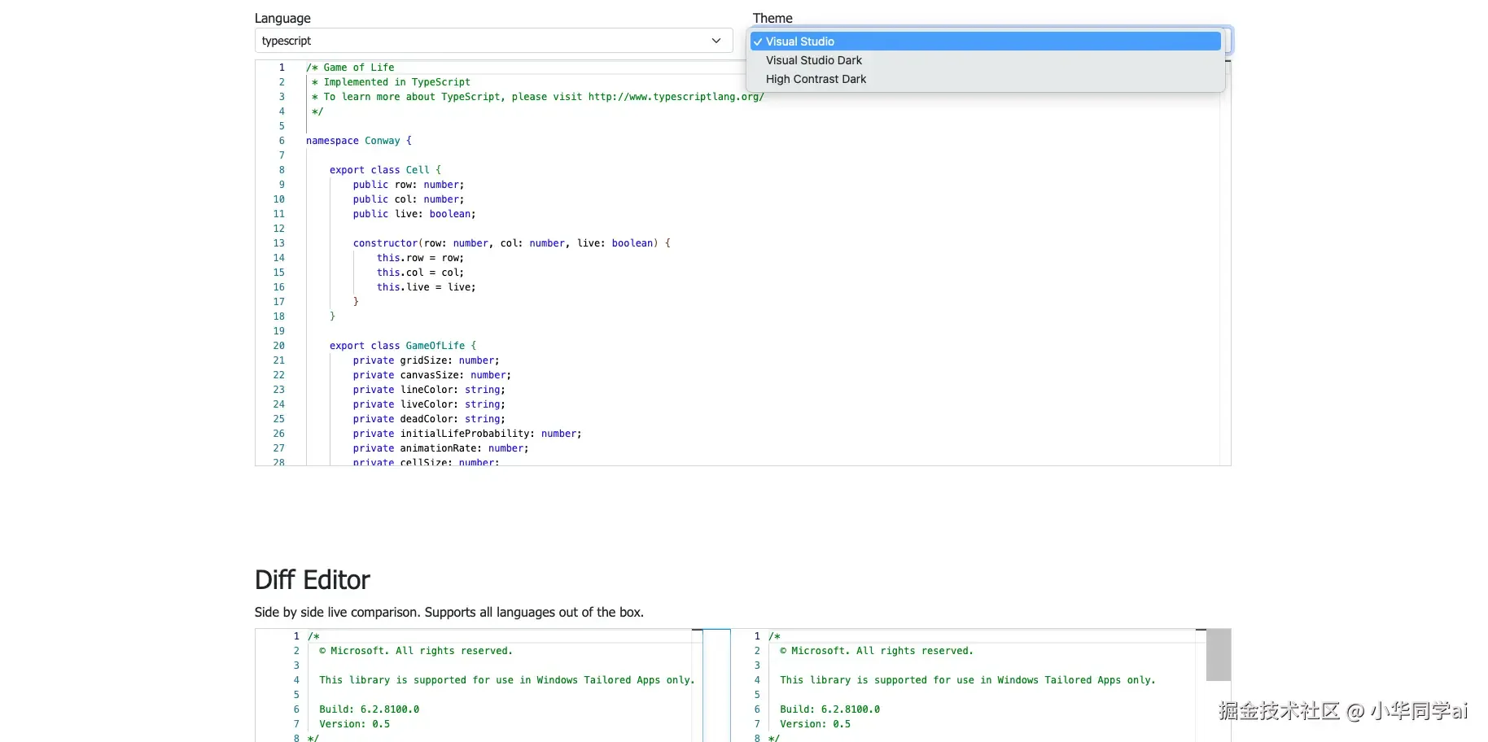Viewport: 1488px width, 742px height.
Task: Click line 4 in left diff pane
Action: click(506, 680)
